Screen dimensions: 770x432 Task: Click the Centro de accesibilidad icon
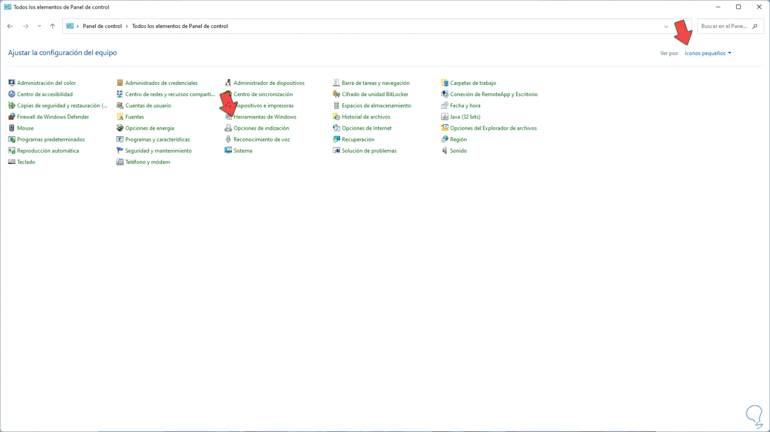pyautogui.click(x=12, y=94)
